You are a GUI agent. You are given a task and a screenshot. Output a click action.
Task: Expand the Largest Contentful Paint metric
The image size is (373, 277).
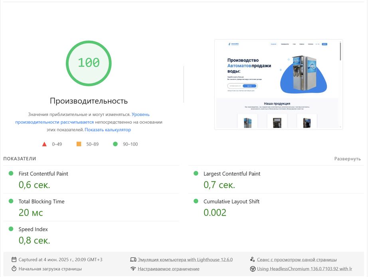[232, 174]
